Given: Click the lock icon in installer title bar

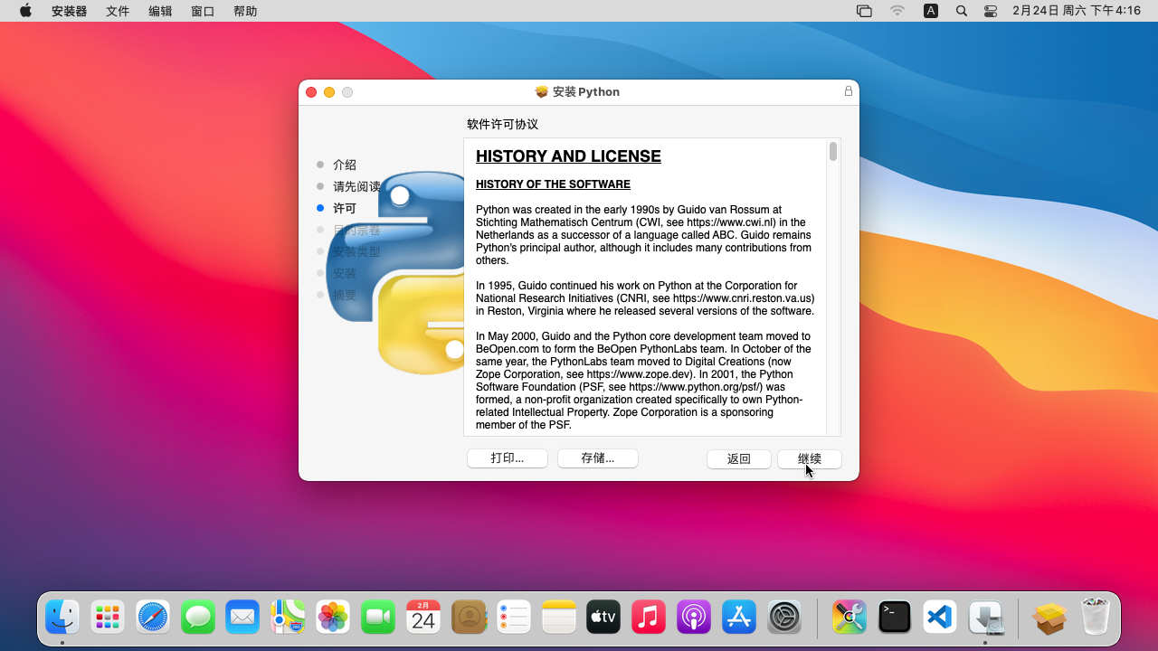Looking at the screenshot, I should click(849, 91).
